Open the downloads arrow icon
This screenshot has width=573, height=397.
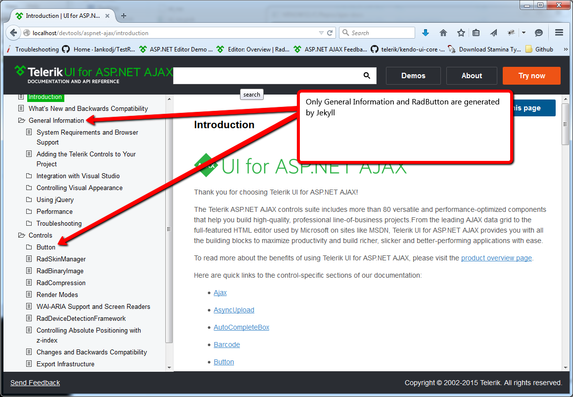pos(426,33)
